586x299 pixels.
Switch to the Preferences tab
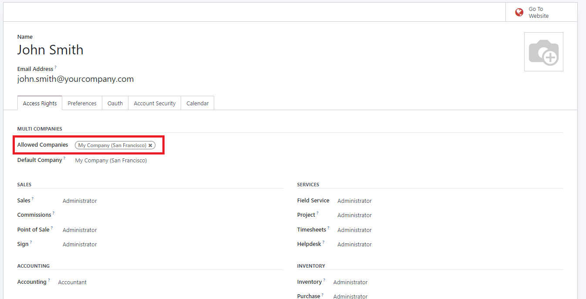click(x=82, y=103)
